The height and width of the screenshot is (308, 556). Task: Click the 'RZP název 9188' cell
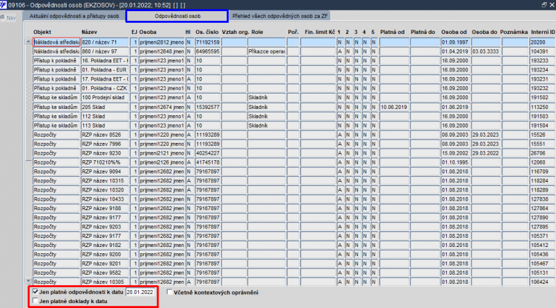[x=105, y=208]
